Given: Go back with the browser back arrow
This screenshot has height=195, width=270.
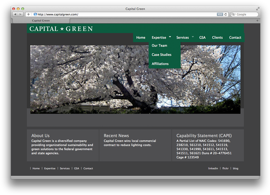Looking at the screenshot, I should pyautogui.click(x=15, y=14).
